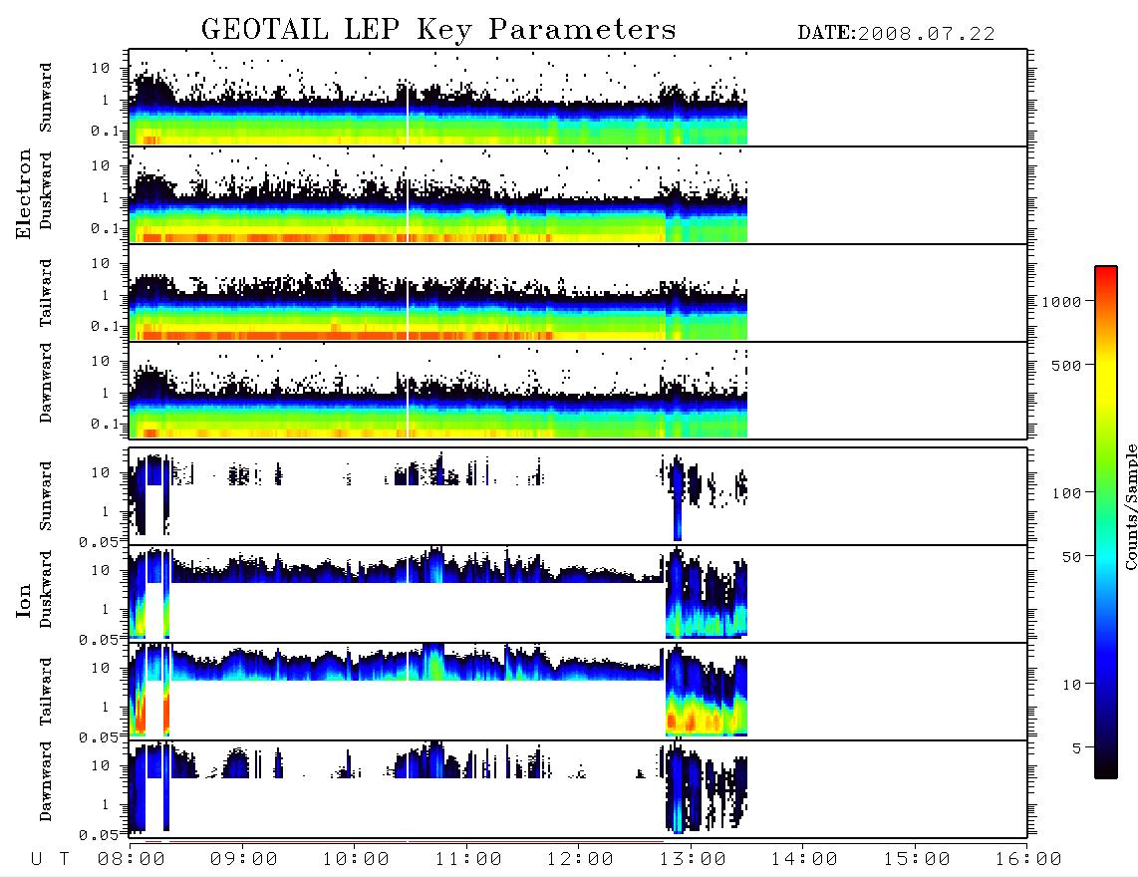Click the 09:00 time axis label

tap(244, 859)
